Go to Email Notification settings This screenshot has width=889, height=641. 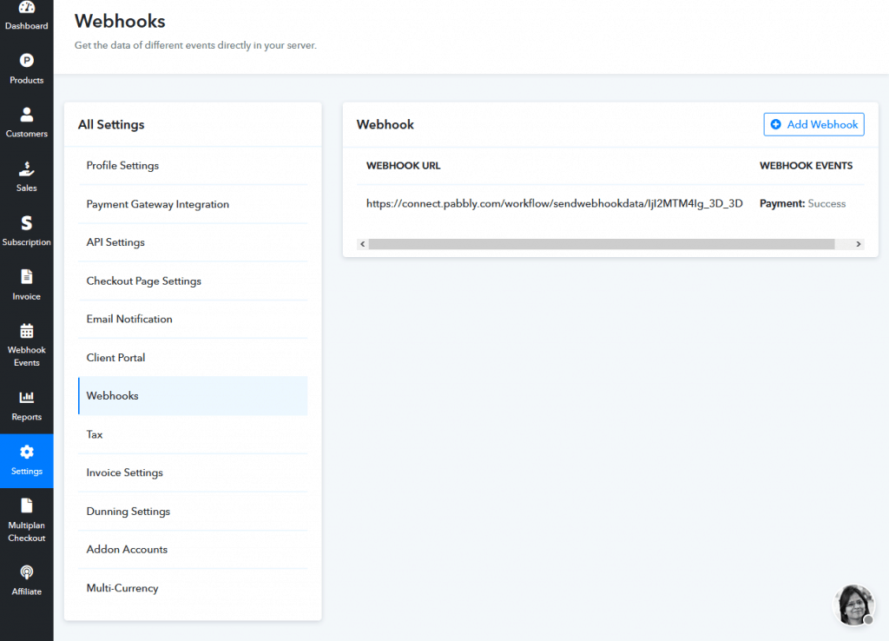[128, 319]
